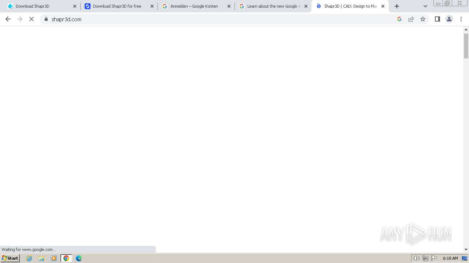Open the Windows Start menu

click(x=10, y=258)
